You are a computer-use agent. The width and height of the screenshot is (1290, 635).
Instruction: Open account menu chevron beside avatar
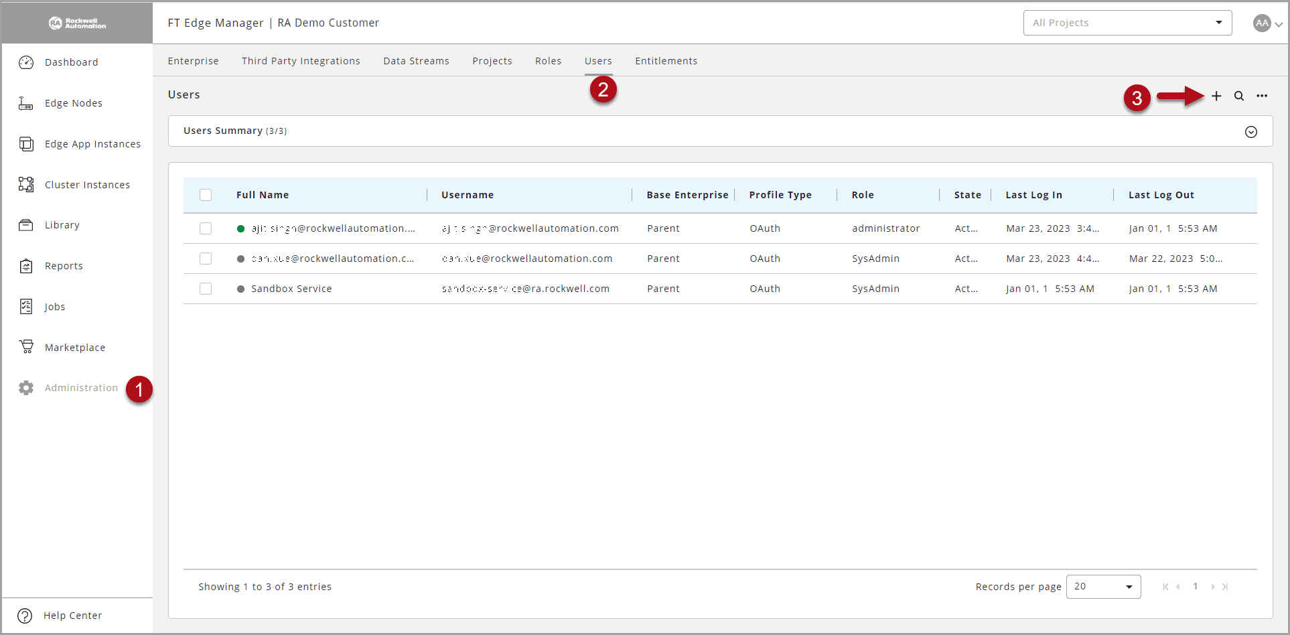click(x=1279, y=24)
